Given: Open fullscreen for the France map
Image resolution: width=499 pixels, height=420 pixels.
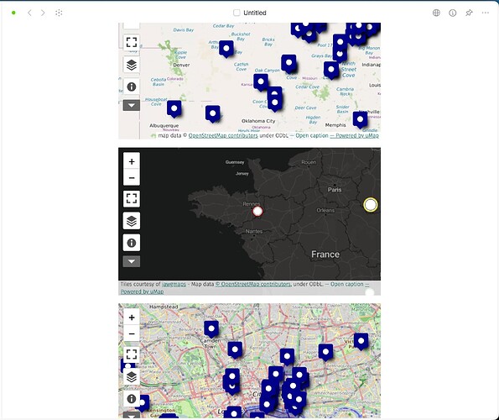Looking at the screenshot, I should (132, 199).
